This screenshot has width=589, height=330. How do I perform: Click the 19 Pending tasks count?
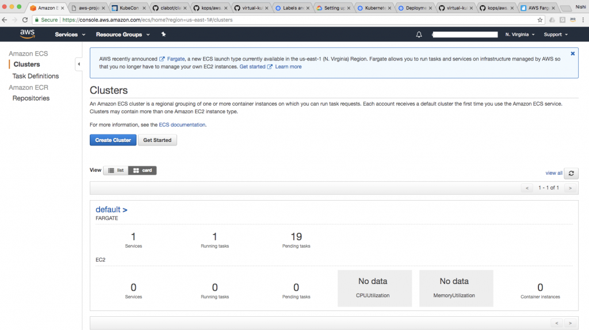(296, 237)
